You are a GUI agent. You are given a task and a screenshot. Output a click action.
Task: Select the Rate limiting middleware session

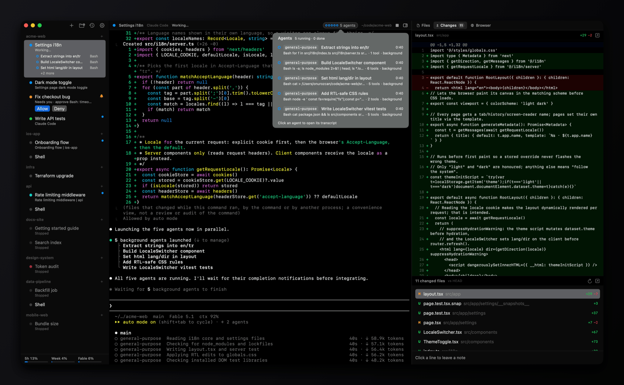65,197
